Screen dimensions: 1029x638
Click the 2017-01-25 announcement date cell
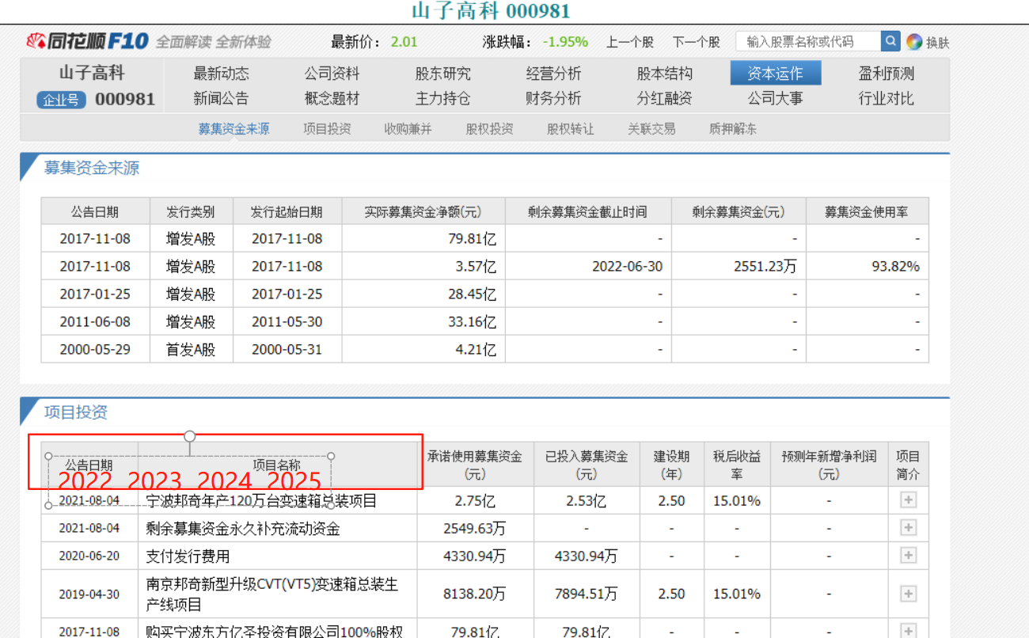[x=95, y=294]
